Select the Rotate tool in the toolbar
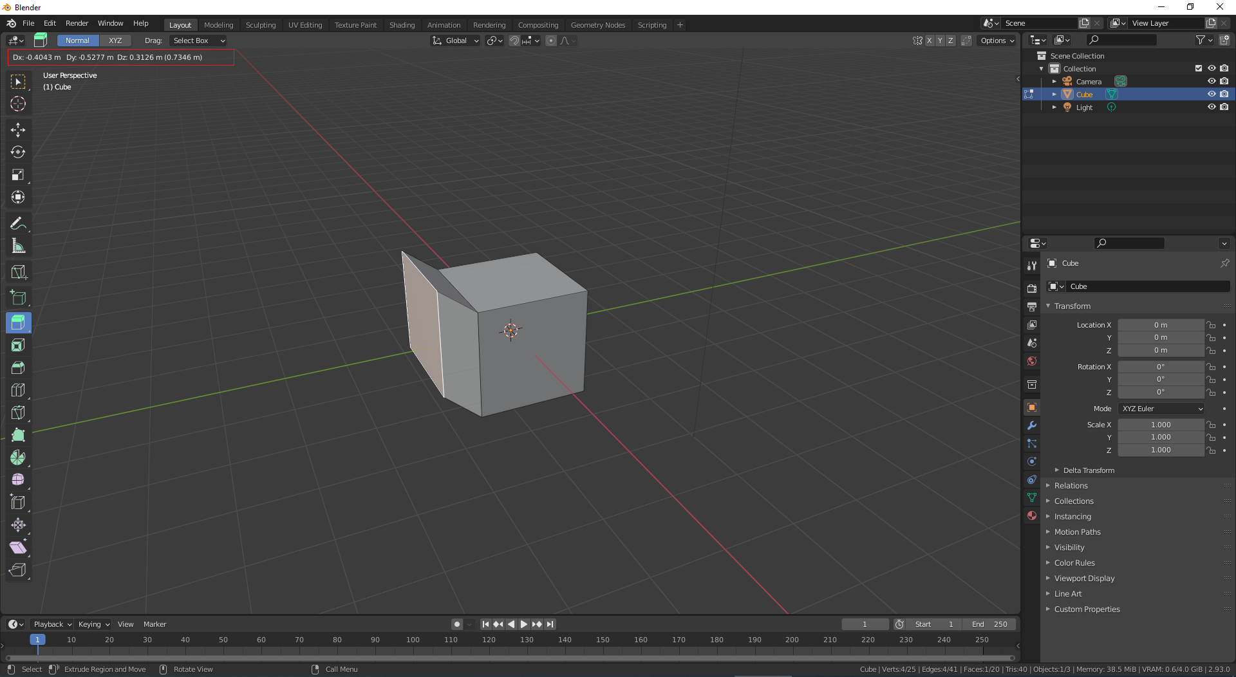 point(18,153)
